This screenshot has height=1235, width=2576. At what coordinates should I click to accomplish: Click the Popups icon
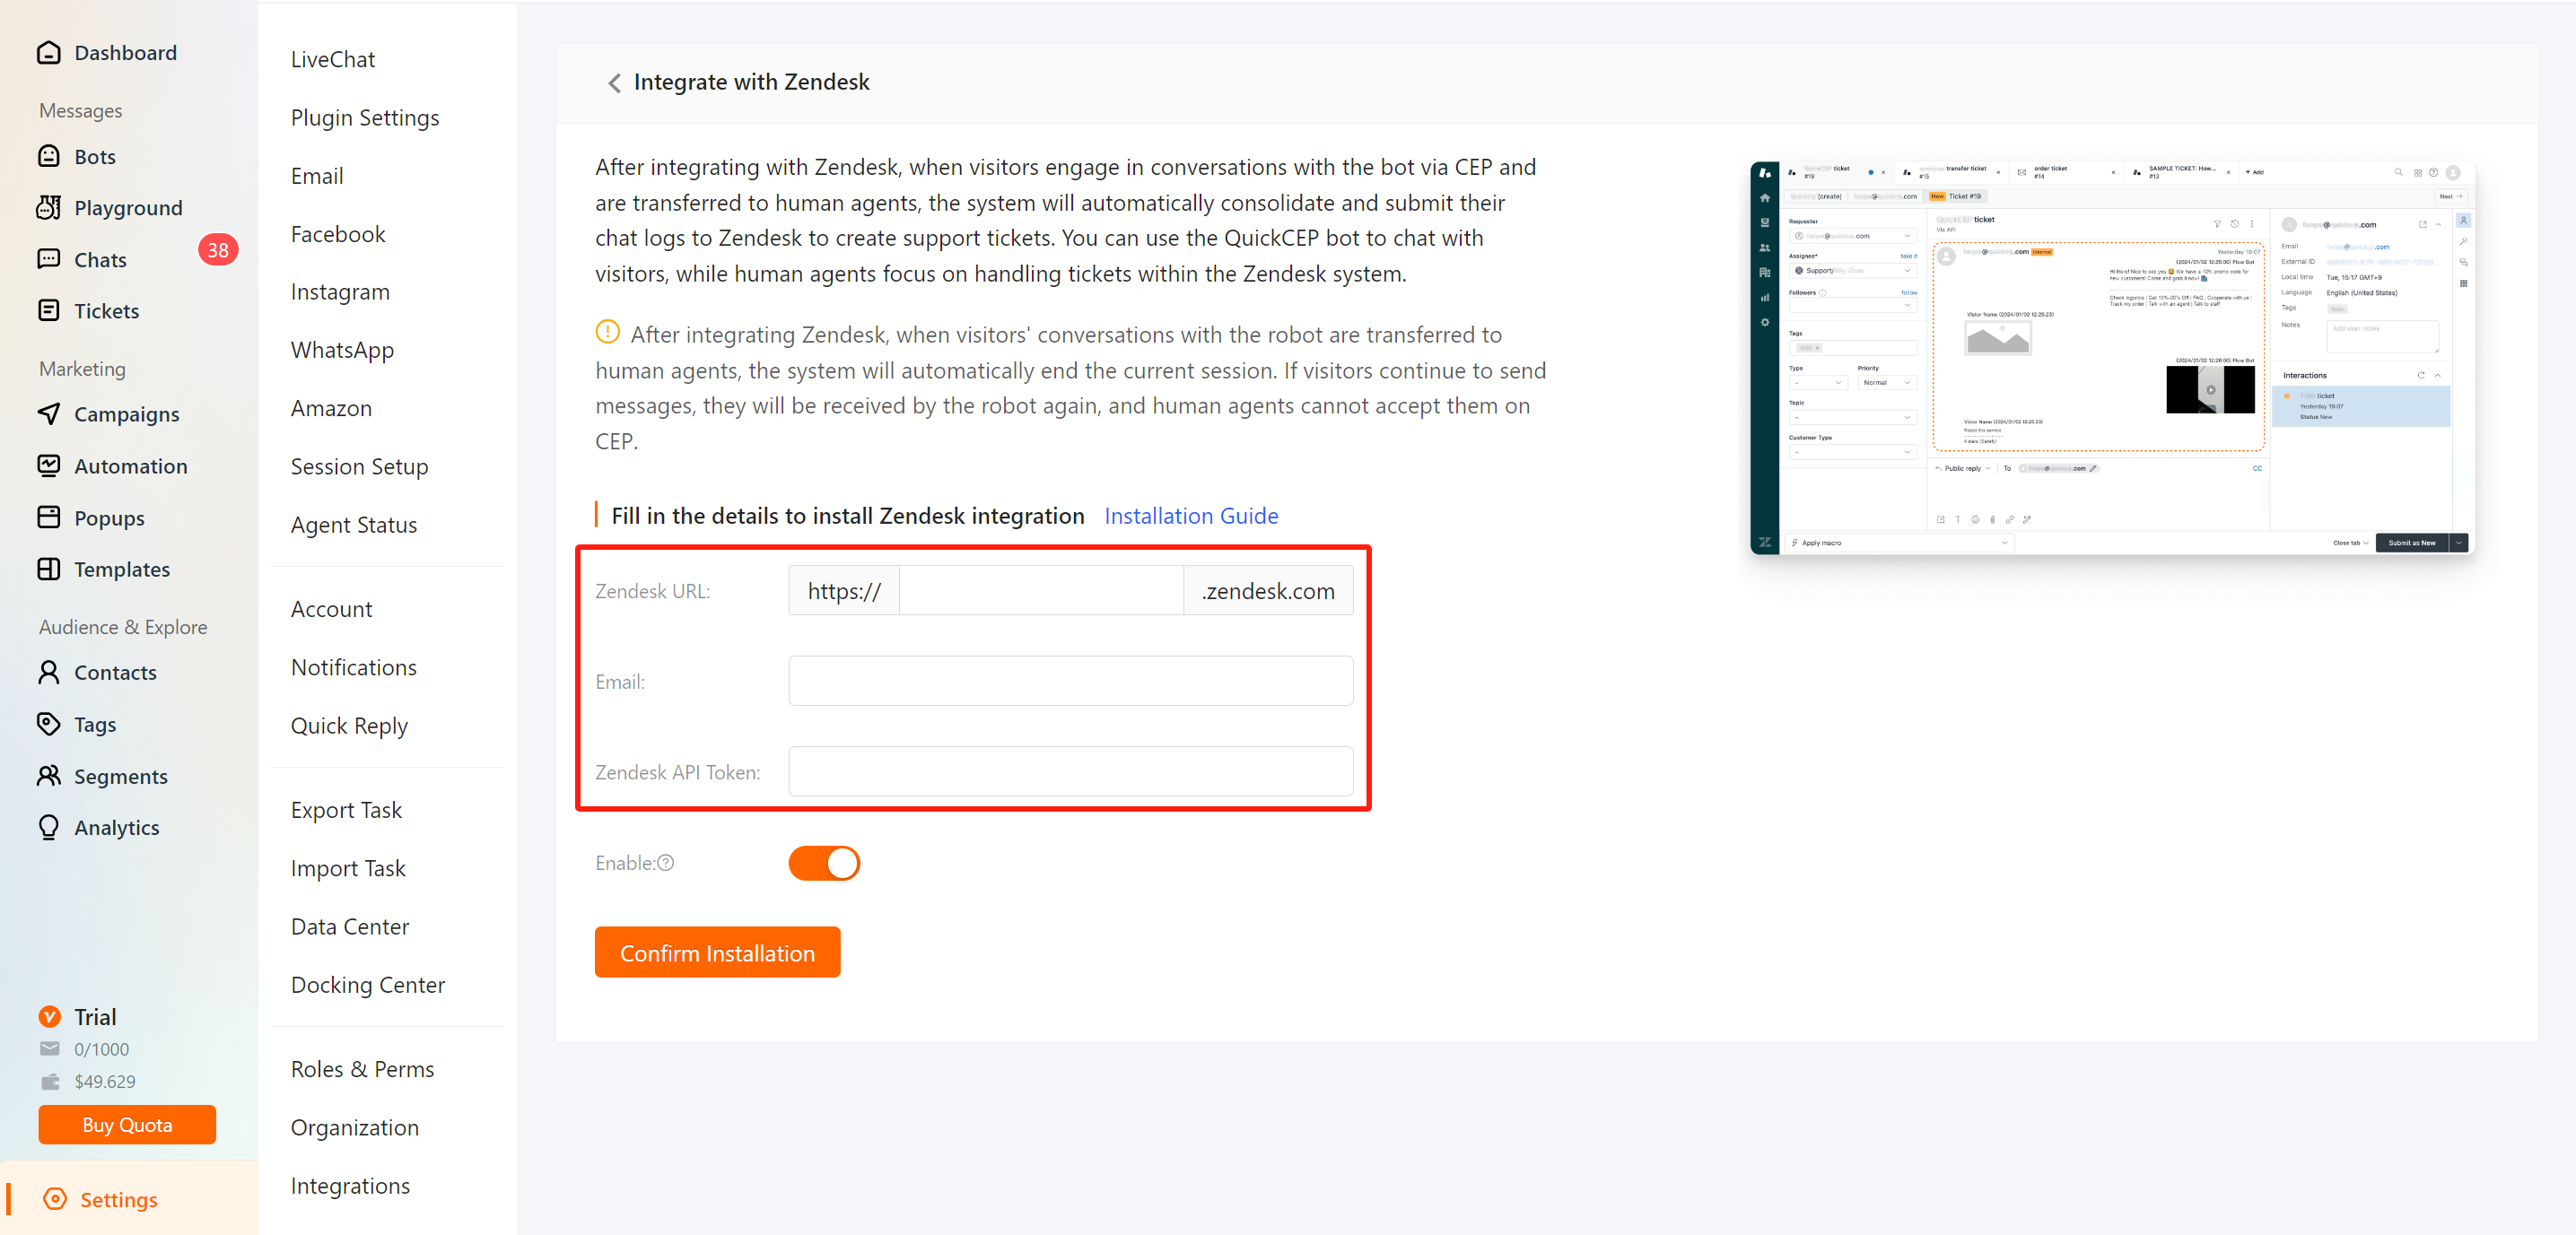(48, 517)
